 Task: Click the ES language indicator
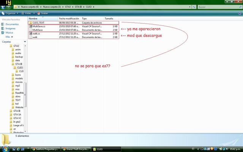point(193,149)
